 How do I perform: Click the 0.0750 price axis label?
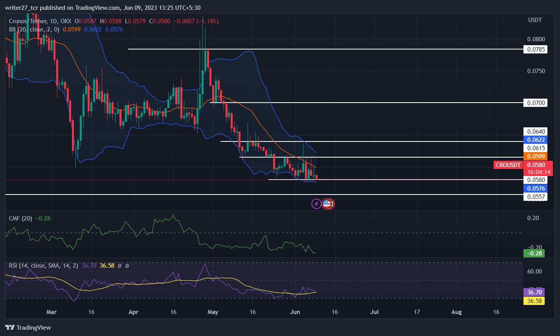click(536, 71)
